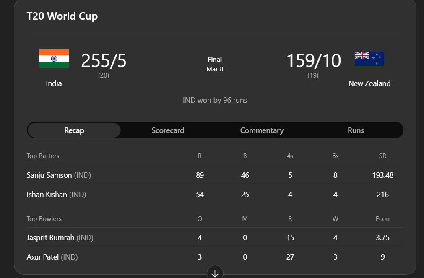This screenshot has height=278, width=424.
Task: Click the 'Final Mar 8' match label
Action: (x=215, y=64)
